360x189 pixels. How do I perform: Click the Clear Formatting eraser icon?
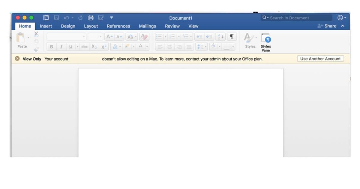click(144, 37)
